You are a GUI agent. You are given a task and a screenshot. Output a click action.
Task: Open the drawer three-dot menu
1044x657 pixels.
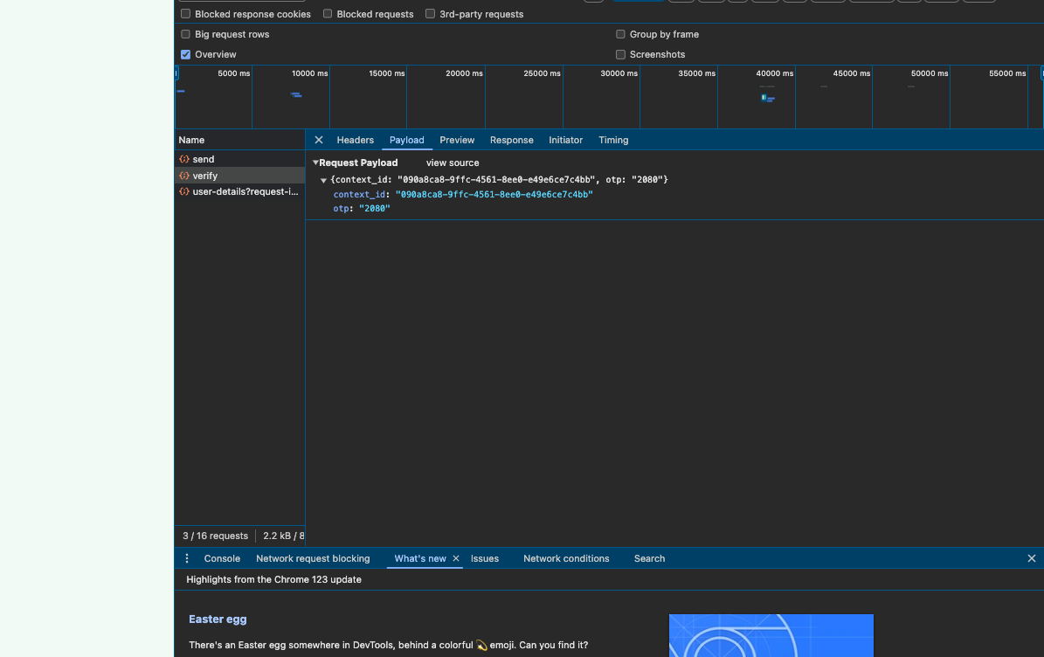(x=187, y=558)
